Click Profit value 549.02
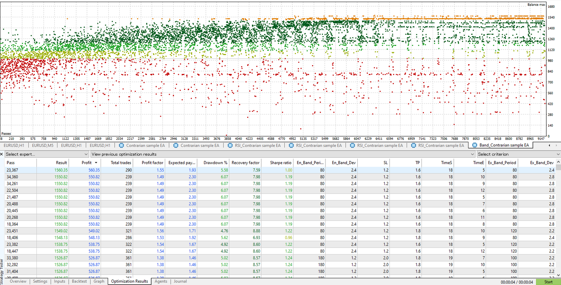561x285 pixels. 94,231
